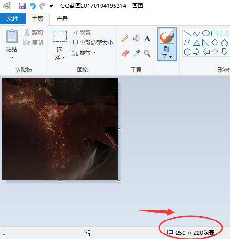Viewport: 230px width, 239px height.
Task: Click the 粘贴 clipboard icon
Action: (12, 36)
